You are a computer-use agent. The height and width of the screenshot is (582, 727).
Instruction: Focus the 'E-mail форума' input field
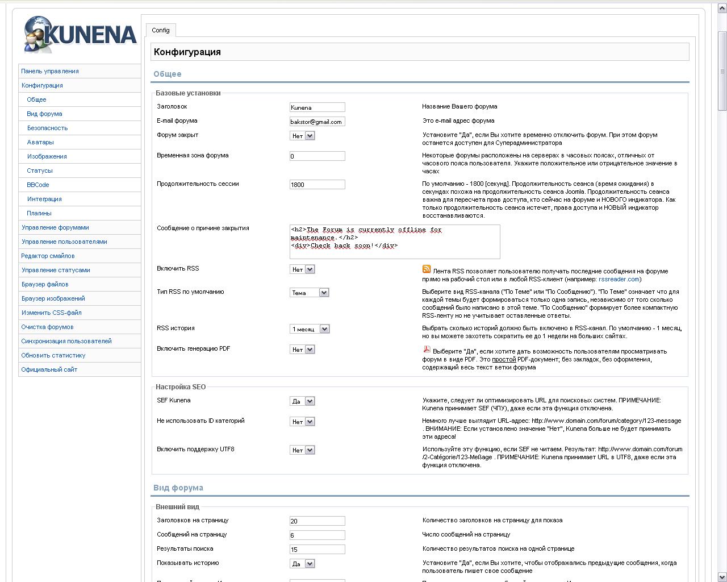point(317,122)
